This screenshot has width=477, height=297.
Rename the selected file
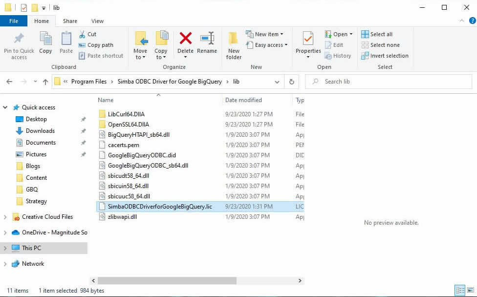(207, 42)
